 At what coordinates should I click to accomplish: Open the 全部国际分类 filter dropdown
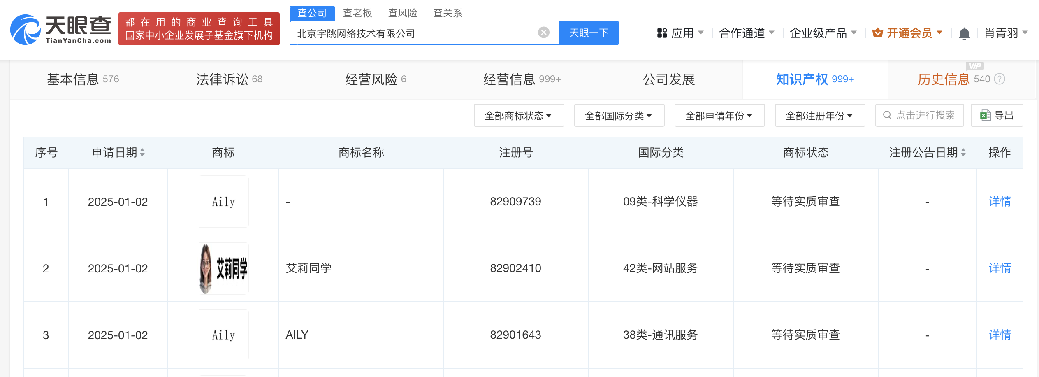point(619,116)
